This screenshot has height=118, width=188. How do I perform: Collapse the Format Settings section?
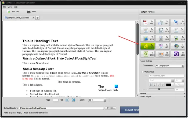(x=185, y=61)
